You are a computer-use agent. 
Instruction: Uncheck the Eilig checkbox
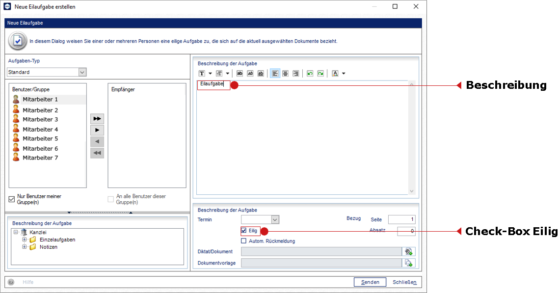point(244,231)
